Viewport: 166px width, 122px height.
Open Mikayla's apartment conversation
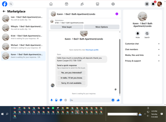[23, 28]
